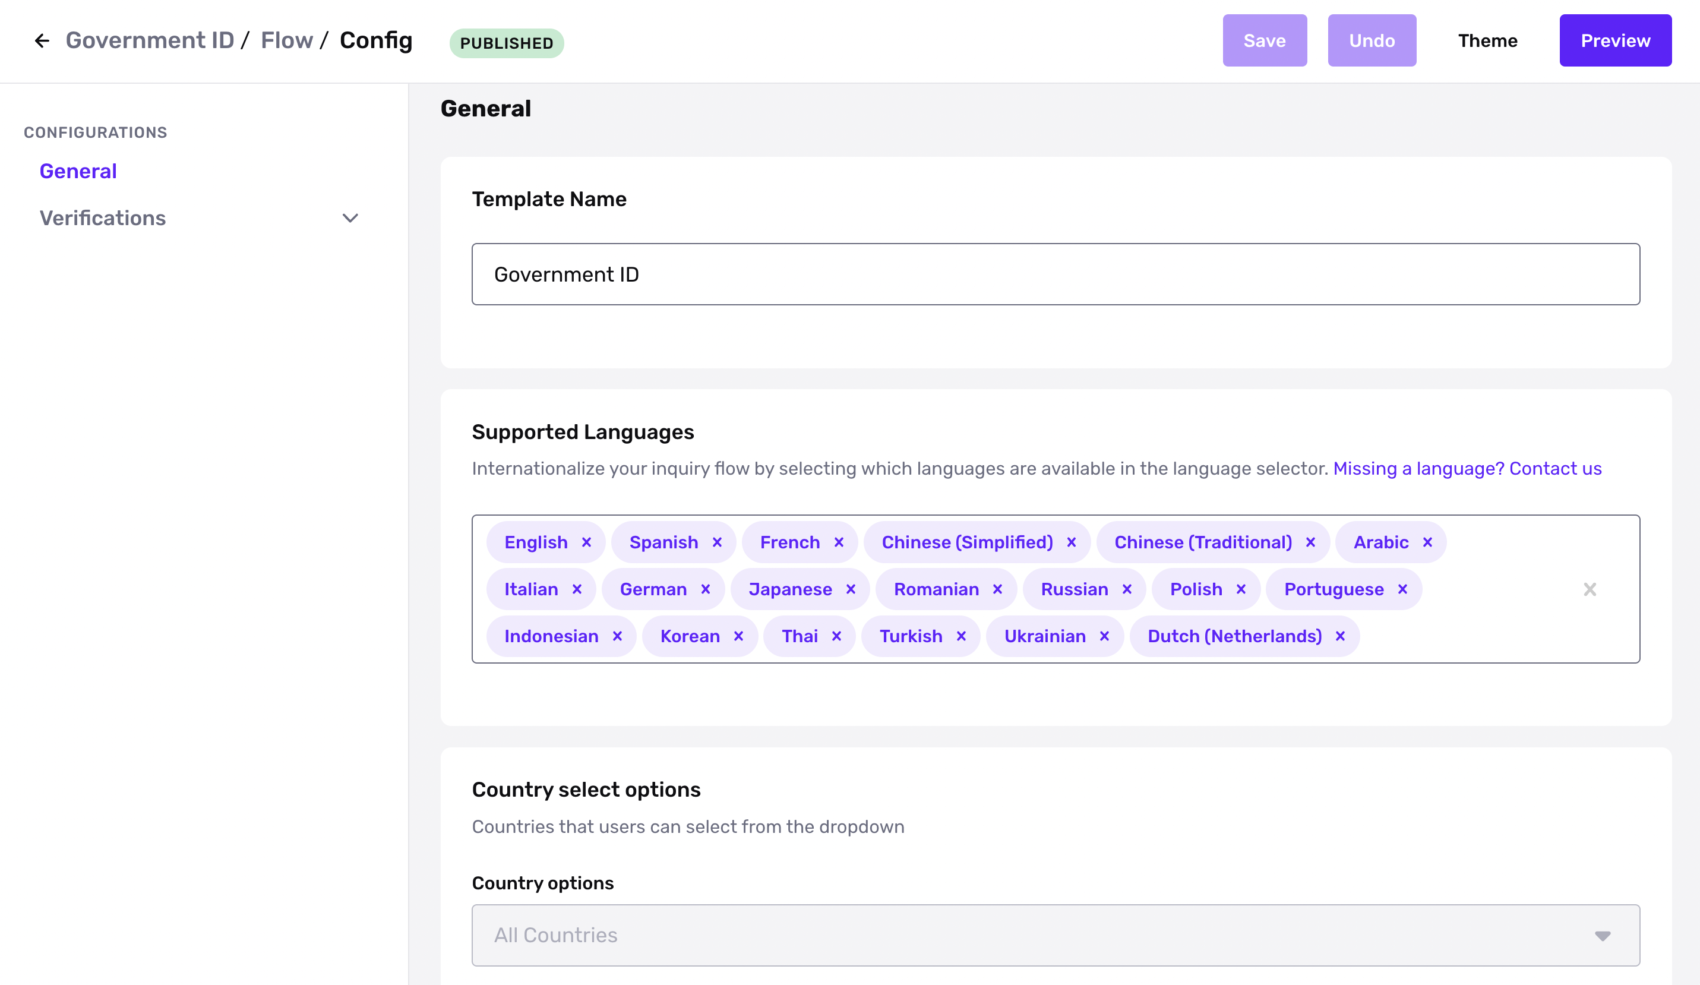Remove the Korean language tag
Viewport: 1700px width, 985px height.
point(739,636)
